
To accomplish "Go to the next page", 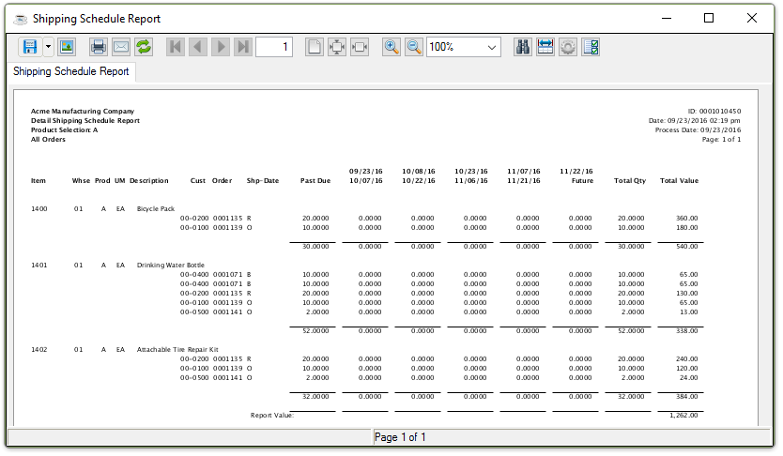I will 221,47.
